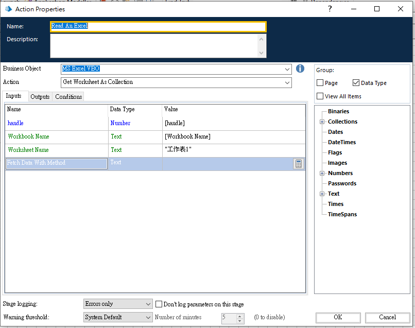Click the help question mark in title bar

click(x=330, y=9)
